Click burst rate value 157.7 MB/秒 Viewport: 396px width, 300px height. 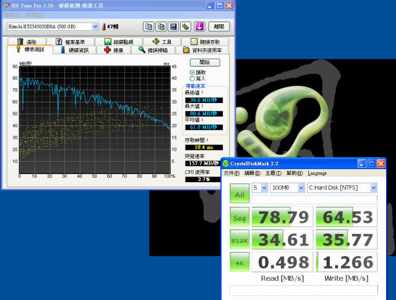tap(203, 163)
